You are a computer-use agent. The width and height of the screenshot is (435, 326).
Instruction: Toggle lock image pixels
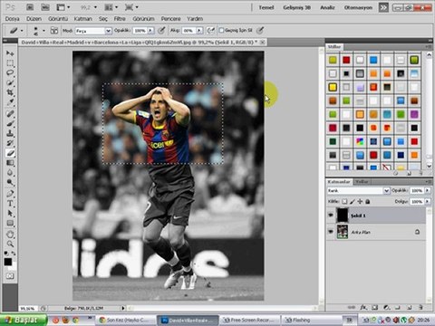pos(353,201)
